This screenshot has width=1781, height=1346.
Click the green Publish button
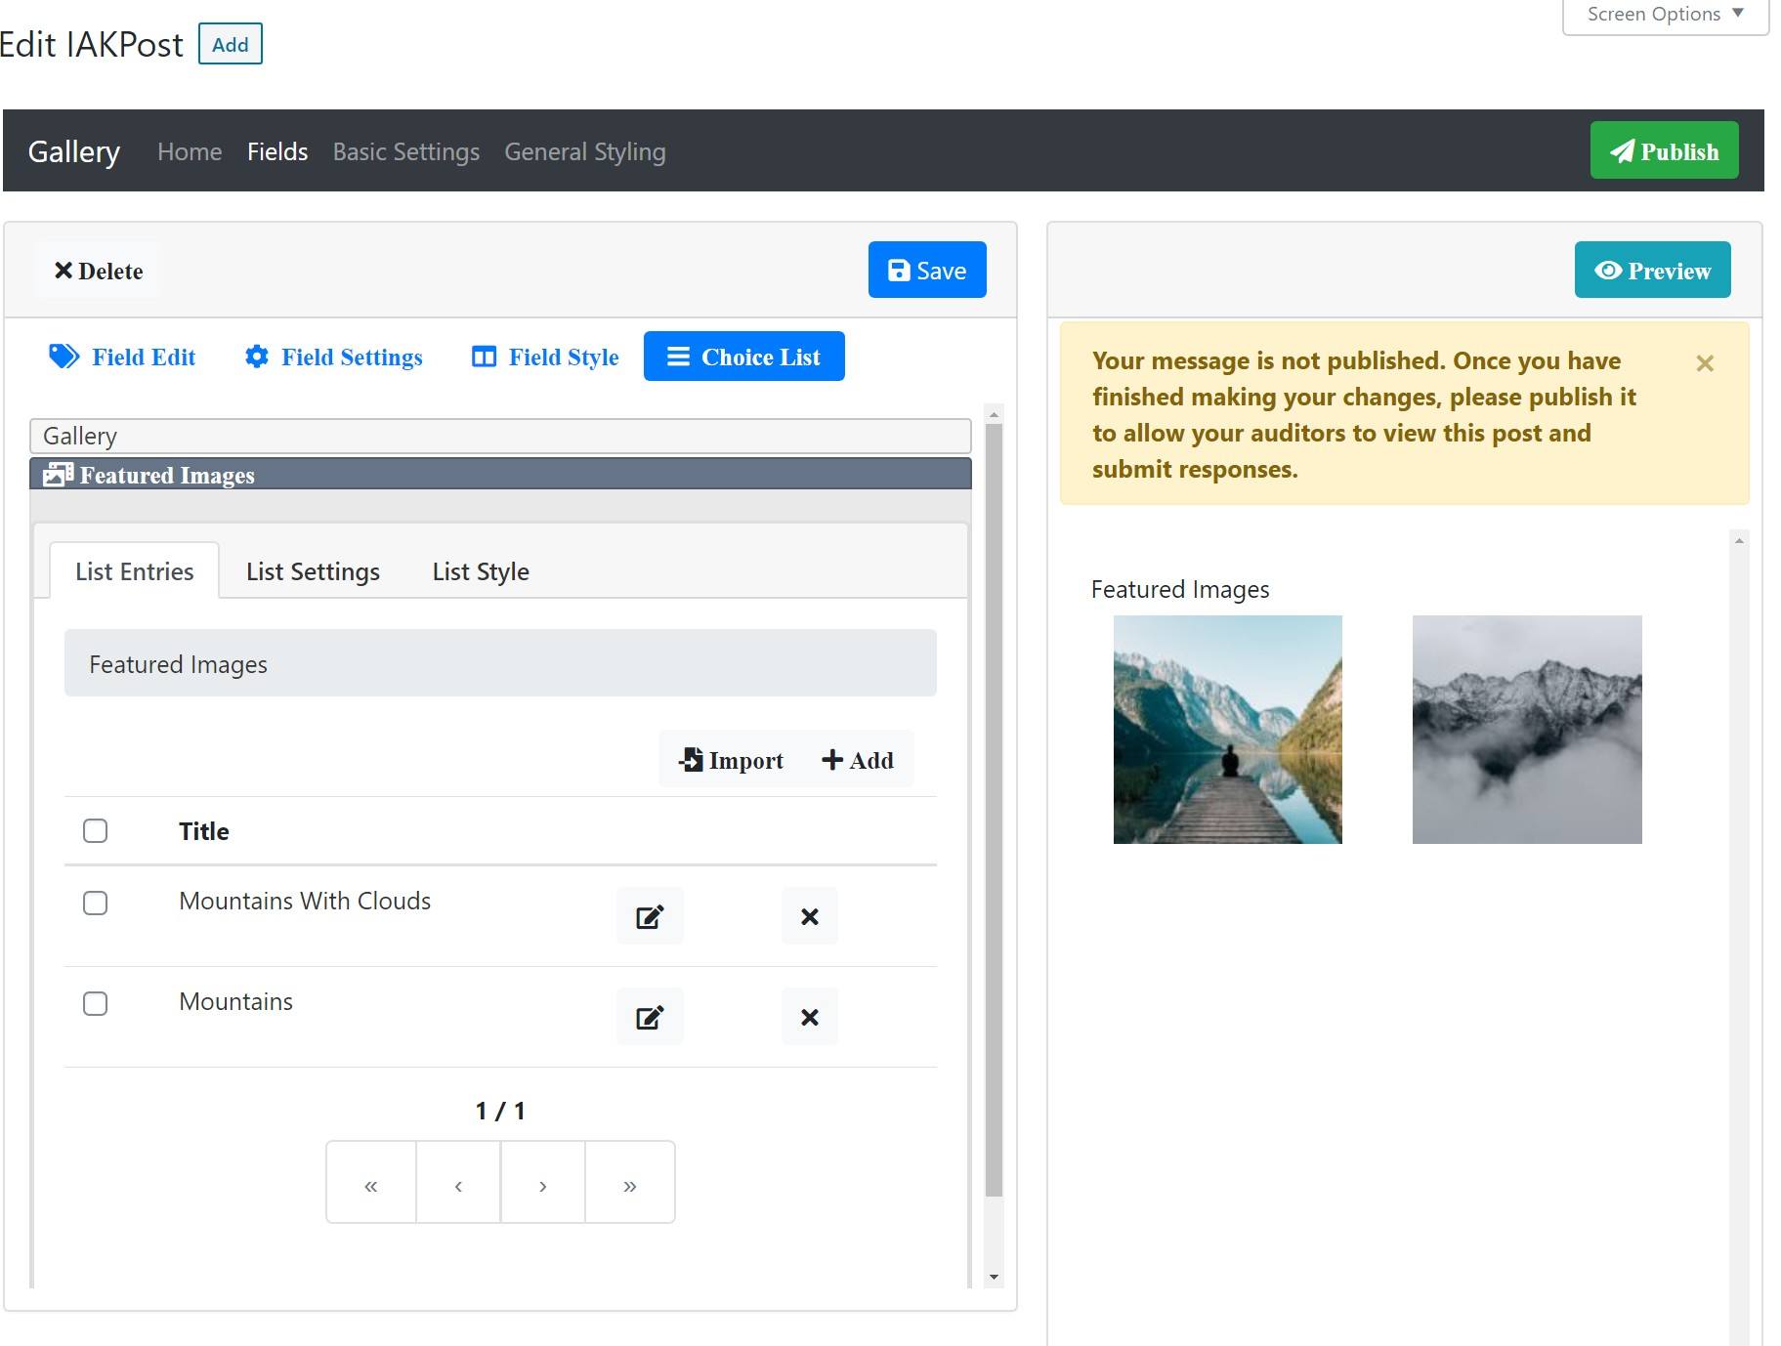point(1665,150)
